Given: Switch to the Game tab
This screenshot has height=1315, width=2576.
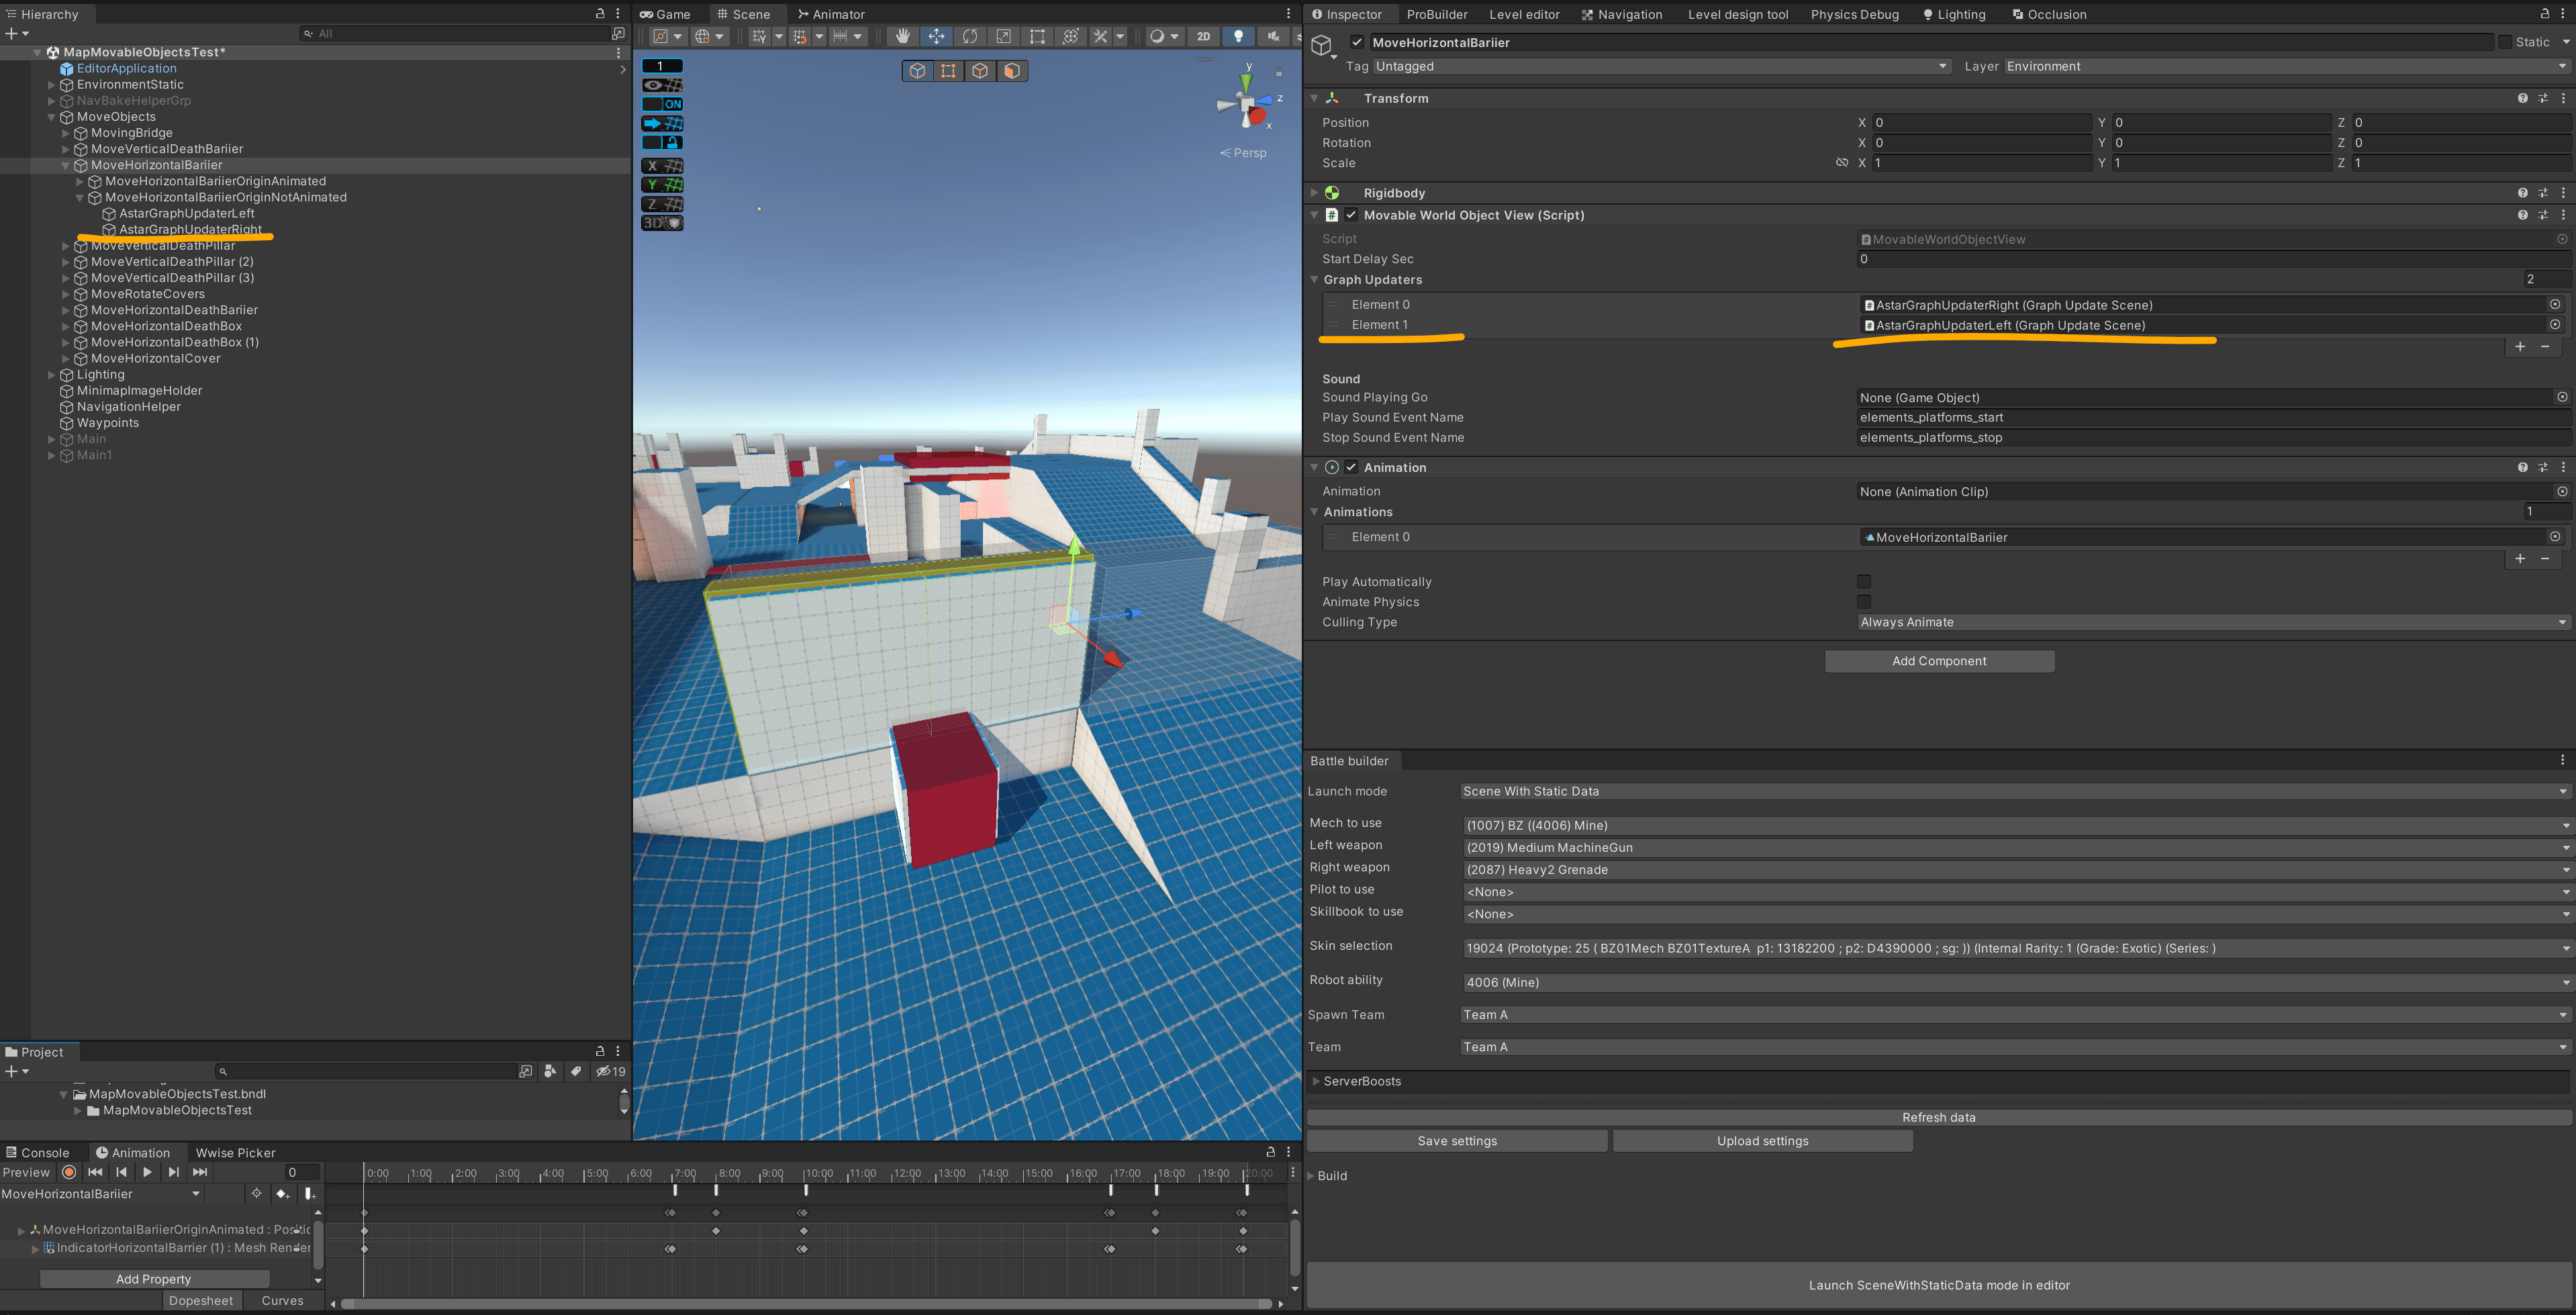Looking at the screenshot, I should [x=666, y=14].
